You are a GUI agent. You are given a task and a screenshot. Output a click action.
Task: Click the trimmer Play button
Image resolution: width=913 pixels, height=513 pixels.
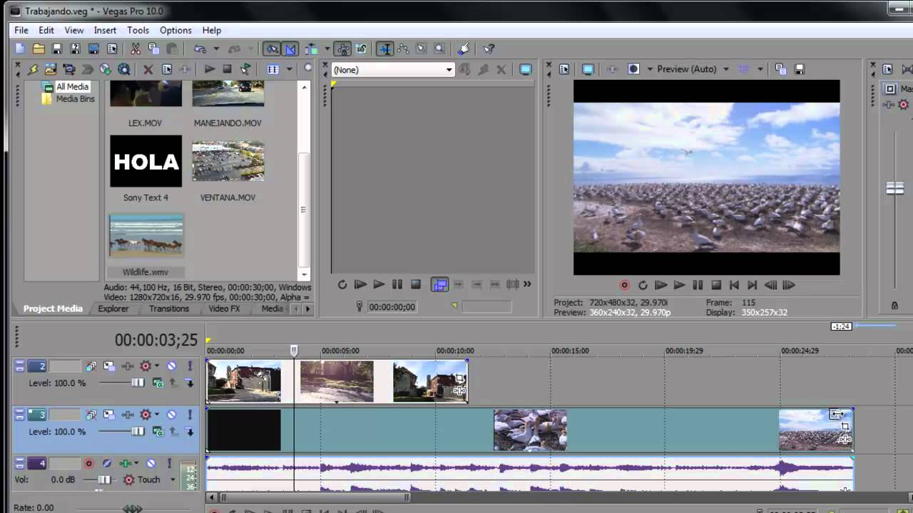pos(379,284)
